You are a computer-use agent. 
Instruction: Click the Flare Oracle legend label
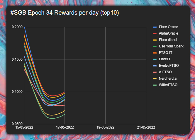168,27
